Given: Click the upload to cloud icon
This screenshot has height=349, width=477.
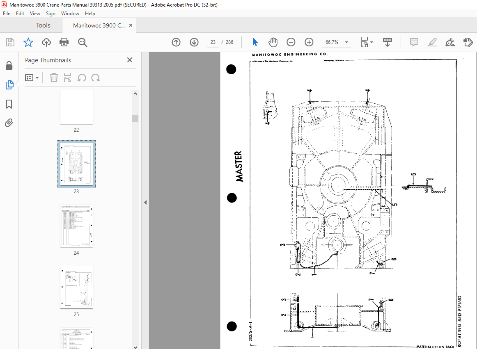Looking at the screenshot, I should pos(46,42).
